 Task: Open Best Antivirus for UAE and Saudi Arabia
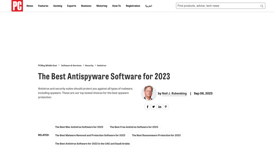click(92, 144)
